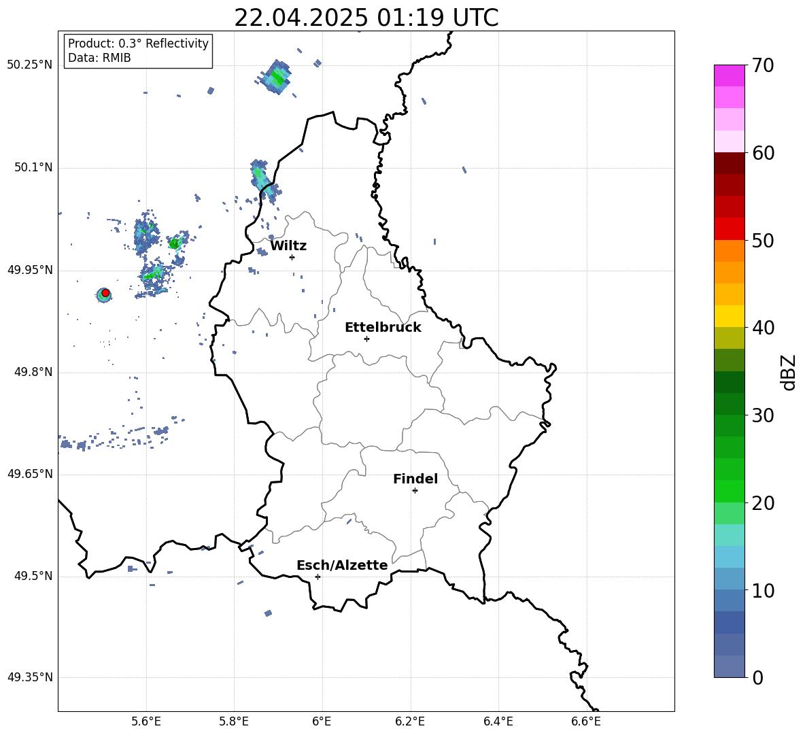Click the colorbar tick label 20
Image resolution: width=805 pixels, height=735 pixels.
tap(763, 503)
